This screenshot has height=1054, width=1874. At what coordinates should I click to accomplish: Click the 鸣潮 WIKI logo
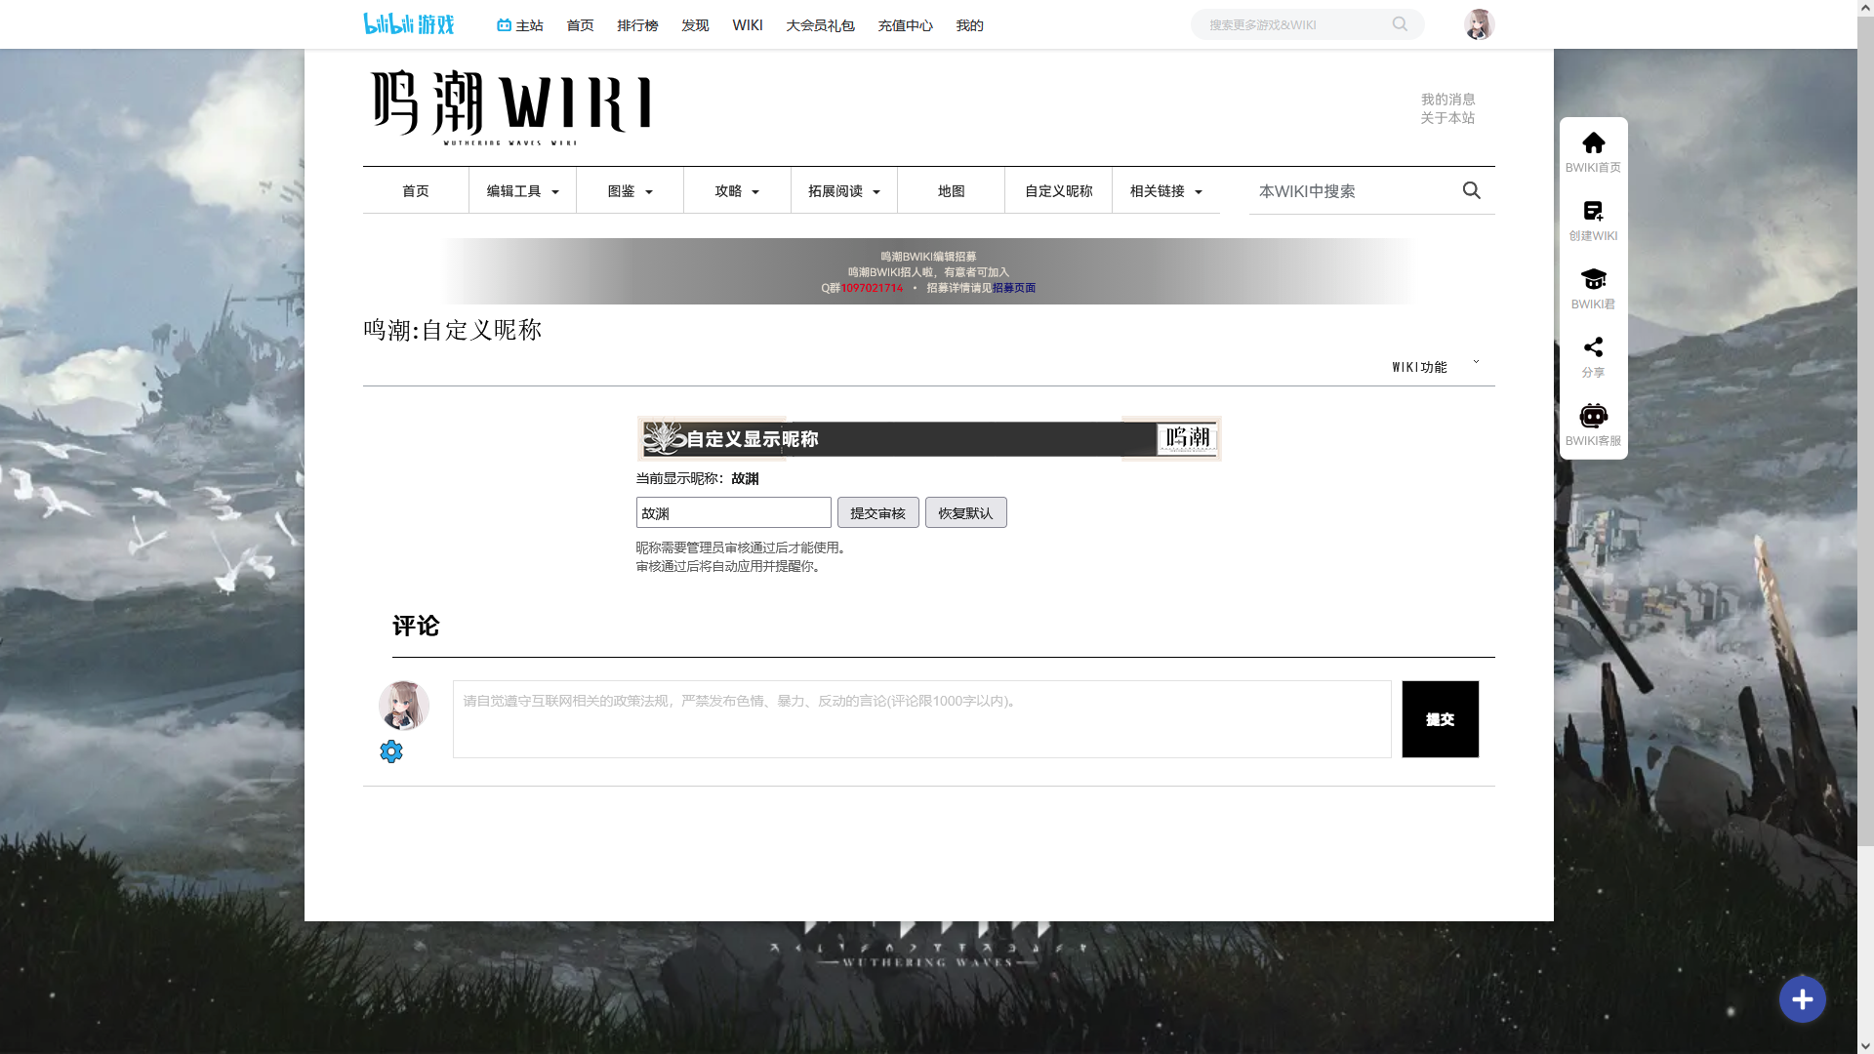(x=510, y=107)
